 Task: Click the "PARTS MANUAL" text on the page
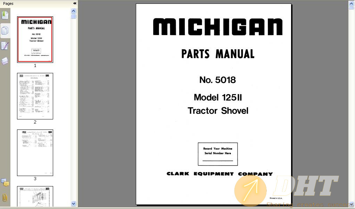pyautogui.click(x=218, y=54)
